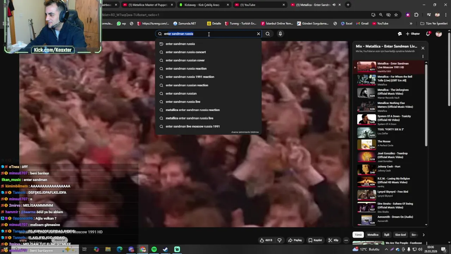Open Tüm Yer İşaretleri folder
The width and height of the screenshot is (451, 254).
click(434, 24)
